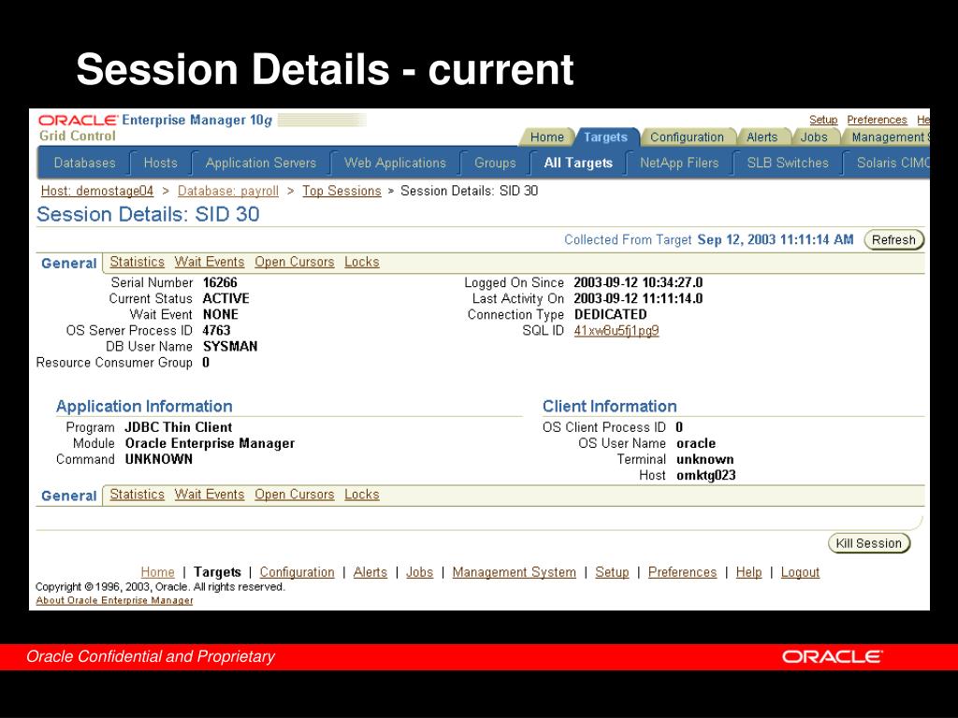
Task: Click the Current Status value ACTIVE
Action: [x=226, y=298]
